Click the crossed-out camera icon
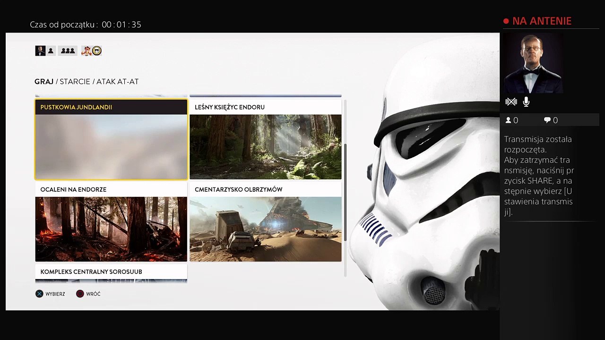The width and height of the screenshot is (605, 340). coord(511,102)
